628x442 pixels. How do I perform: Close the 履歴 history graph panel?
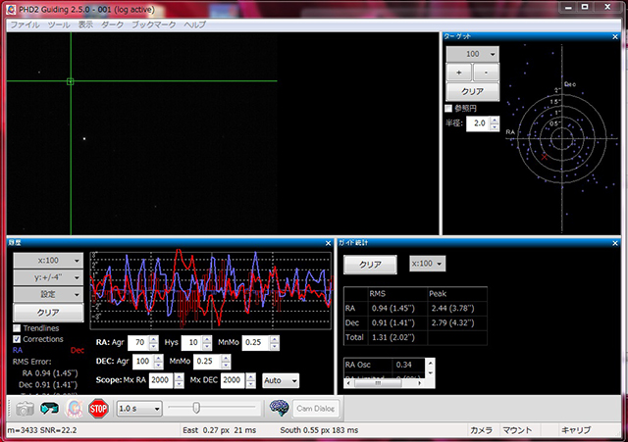328,243
